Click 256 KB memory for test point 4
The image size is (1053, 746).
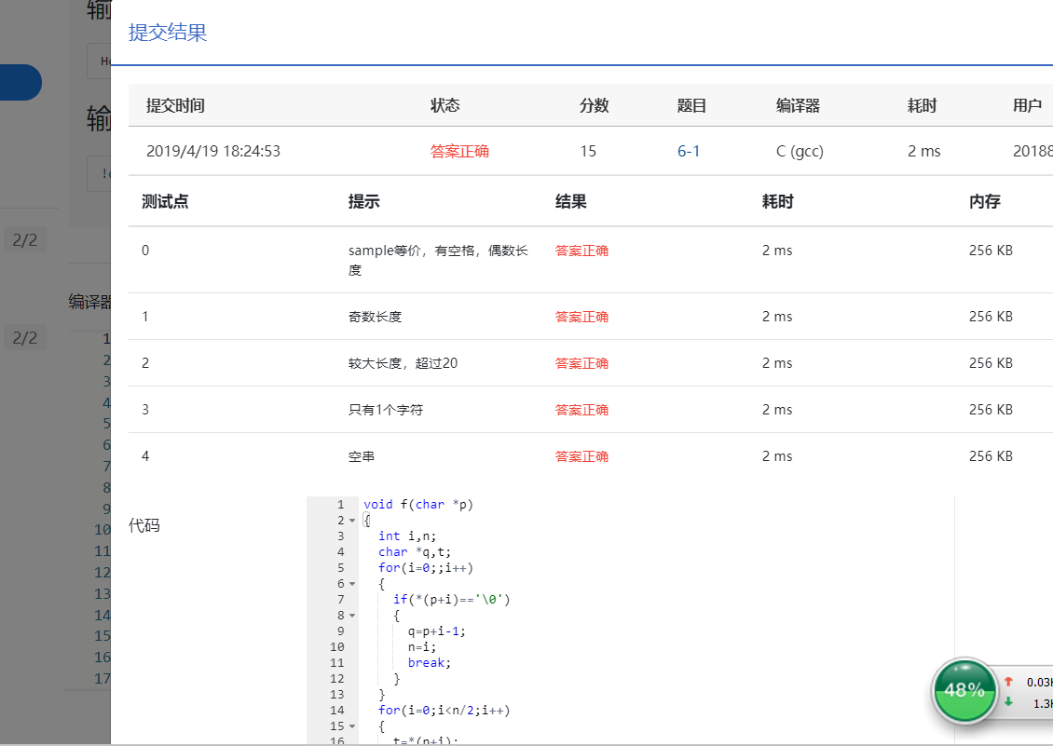[x=991, y=456]
